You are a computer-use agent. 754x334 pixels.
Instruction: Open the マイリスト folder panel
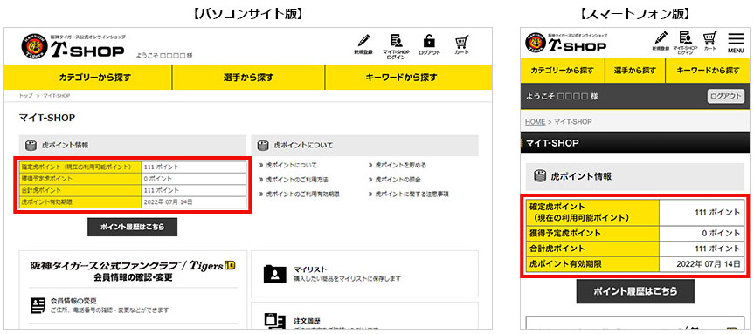tap(364, 274)
